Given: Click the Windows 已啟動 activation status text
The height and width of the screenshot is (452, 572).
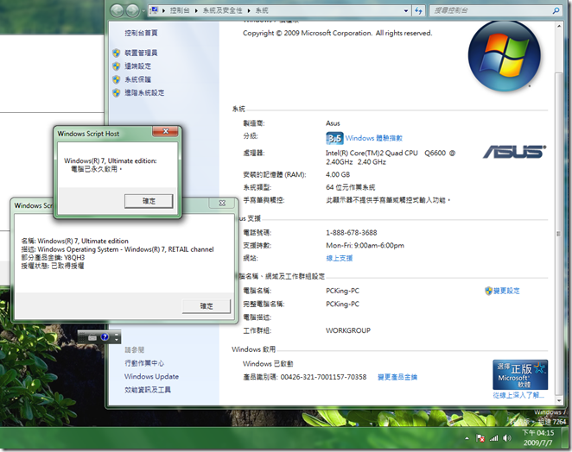Looking at the screenshot, I should click(268, 364).
